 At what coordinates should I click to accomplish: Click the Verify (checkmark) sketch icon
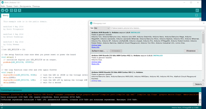pyautogui.click(x=3, y=10)
